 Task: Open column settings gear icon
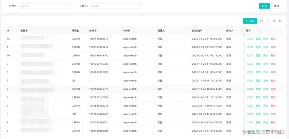coord(274,21)
